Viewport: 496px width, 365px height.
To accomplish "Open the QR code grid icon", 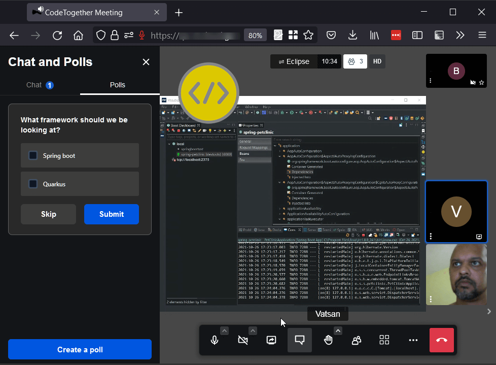I will pyautogui.click(x=293, y=35).
